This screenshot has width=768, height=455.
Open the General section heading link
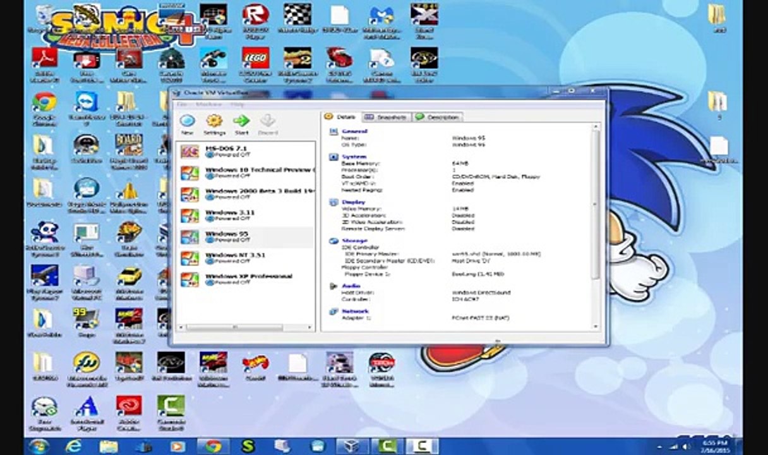coord(354,131)
